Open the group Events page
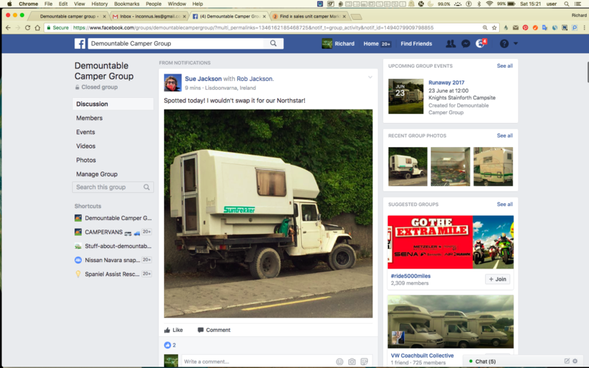This screenshot has width=589, height=368. click(85, 132)
